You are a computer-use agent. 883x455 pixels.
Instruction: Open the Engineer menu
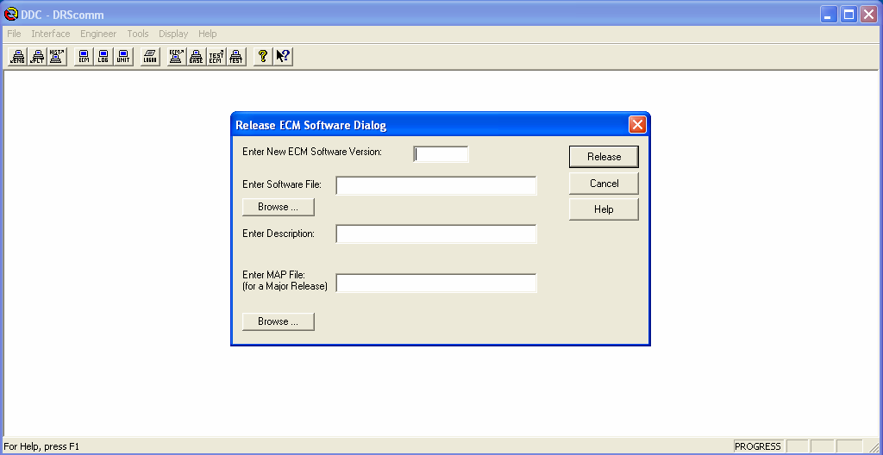tap(98, 34)
